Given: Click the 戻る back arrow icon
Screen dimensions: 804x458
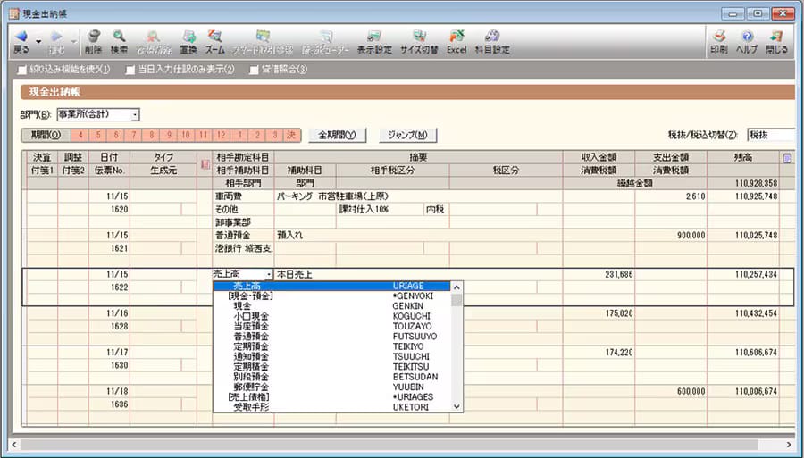Looking at the screenshot, I should coord(21,37).
